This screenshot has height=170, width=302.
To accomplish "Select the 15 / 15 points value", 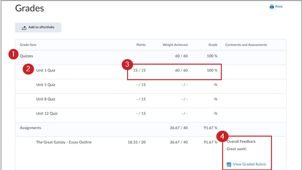I will coord(139,71).
